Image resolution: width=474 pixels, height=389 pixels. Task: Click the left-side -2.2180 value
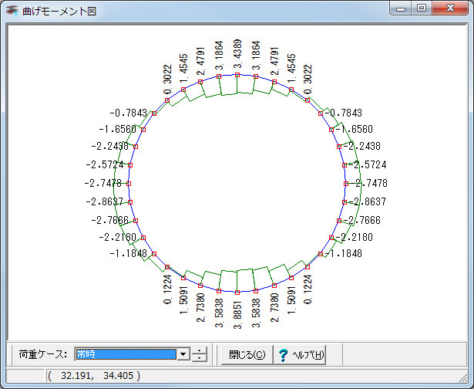pos(118,237)
